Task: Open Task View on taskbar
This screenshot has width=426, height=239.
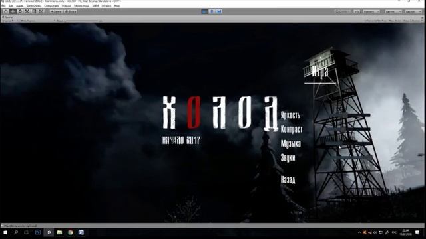Action: 27,232
